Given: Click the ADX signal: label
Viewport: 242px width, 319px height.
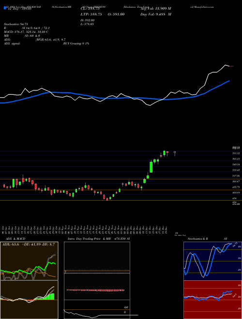Looking at the screenshot, I should click(x=12, y=43).
